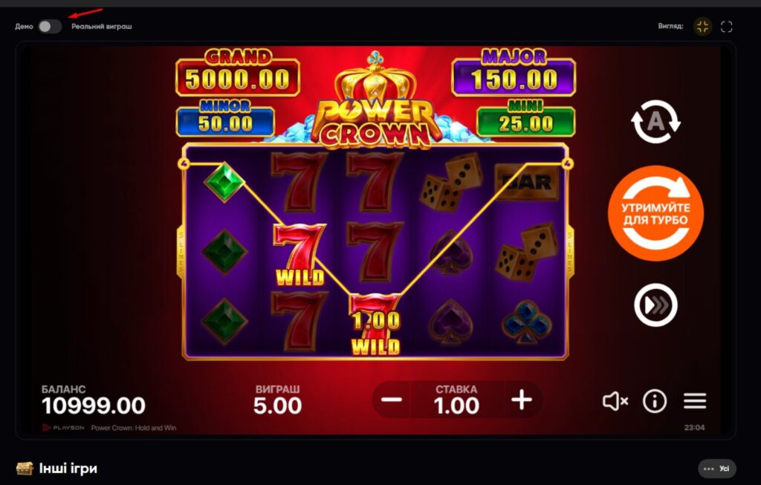The image size is (761, 485).
Task: Click the payline 4 marker on left
Action: pyautogui.click(x=184, y=163)
